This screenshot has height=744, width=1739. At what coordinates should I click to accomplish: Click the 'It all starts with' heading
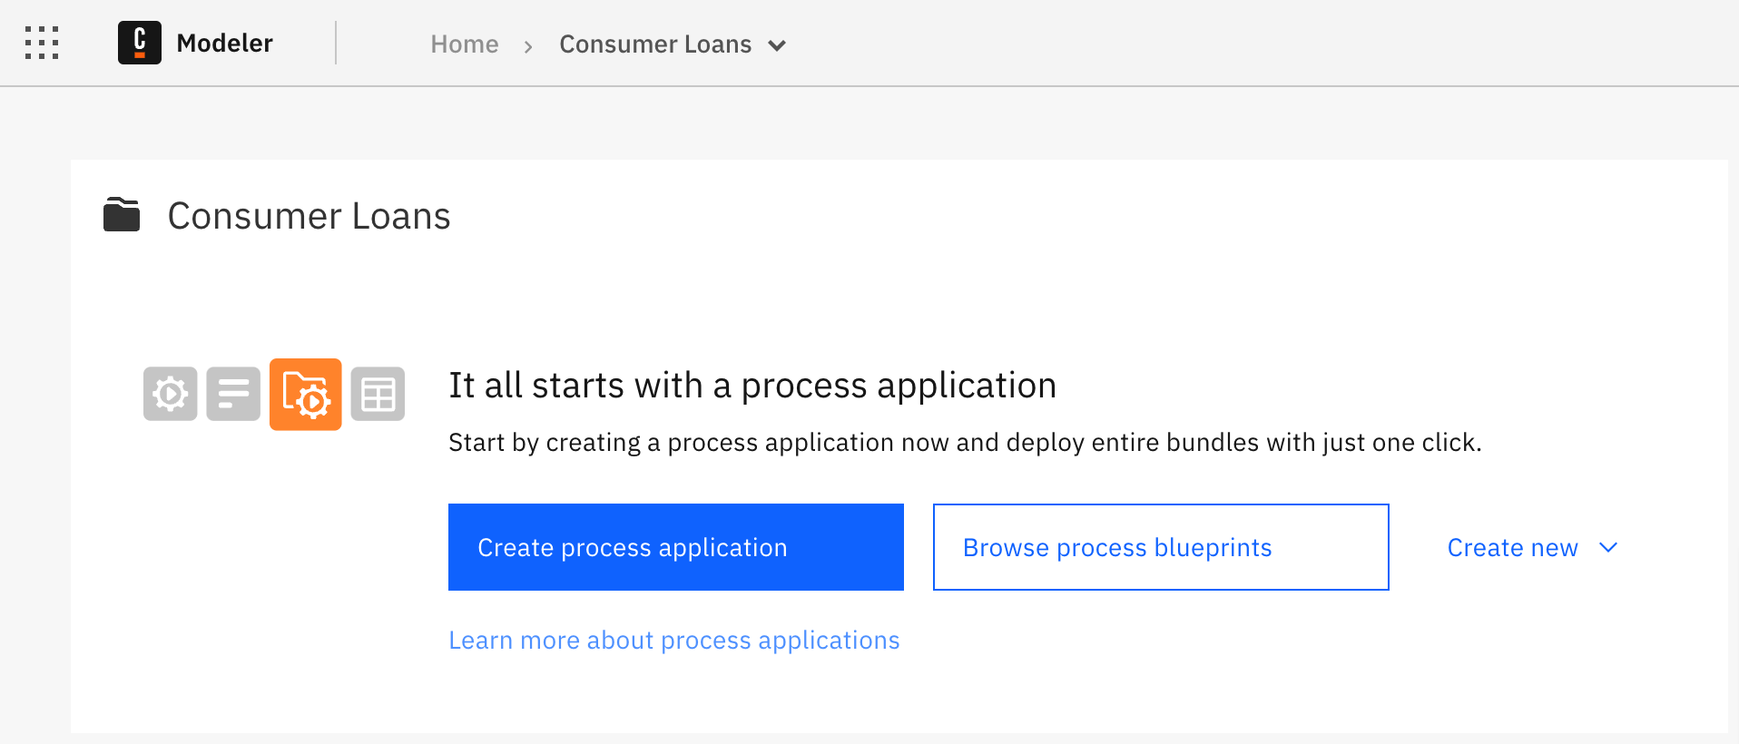[x=752, y=386]
